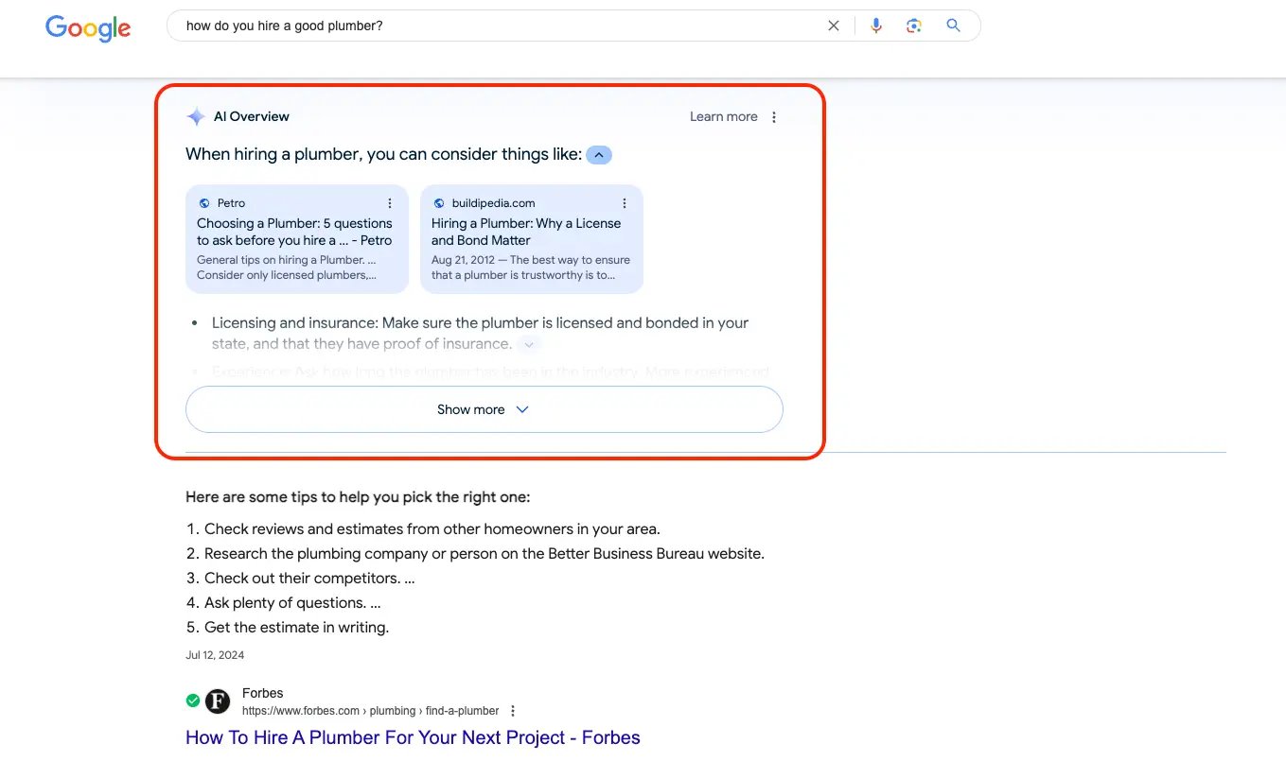Select 'Check reviews and estimates' tip text
The image size is (1286, 761).
pyautogui.click(x=432, y=529)
